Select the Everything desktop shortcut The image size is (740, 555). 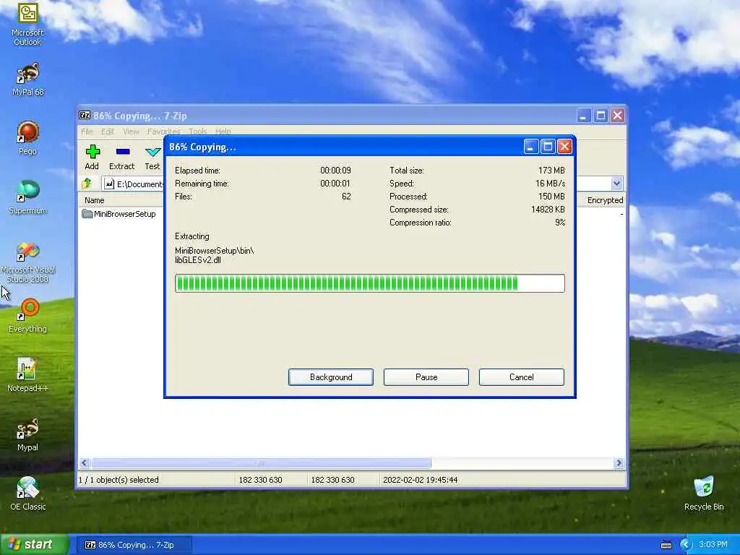point(27,316)
